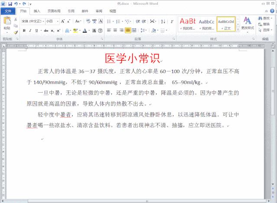Toggle Bold formatting
This screenshot has height=203, width=277.
(x=24, y=30)
